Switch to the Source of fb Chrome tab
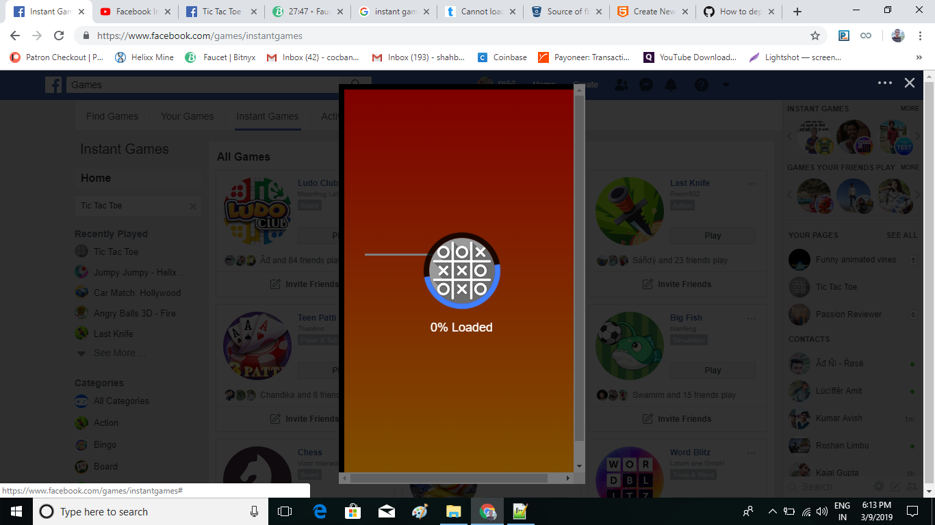 pos(565,12)
